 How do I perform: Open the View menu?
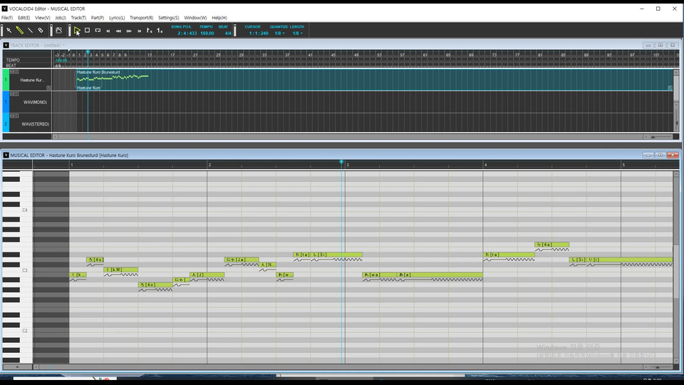42,18
